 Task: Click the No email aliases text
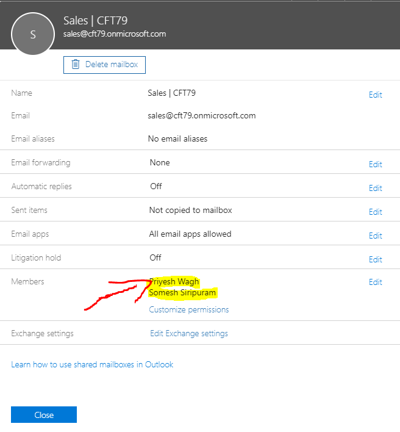pos(177,139)
